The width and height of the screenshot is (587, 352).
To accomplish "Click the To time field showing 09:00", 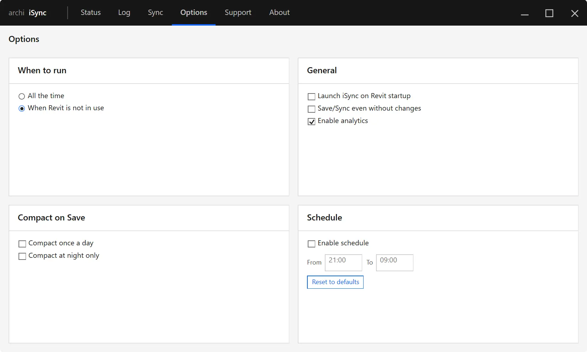I will coord(394,262).
